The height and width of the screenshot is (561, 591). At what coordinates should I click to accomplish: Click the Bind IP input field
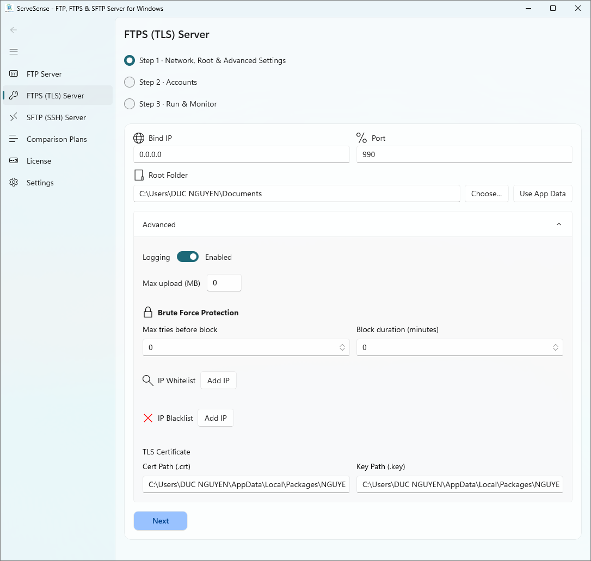pos(242,154)
